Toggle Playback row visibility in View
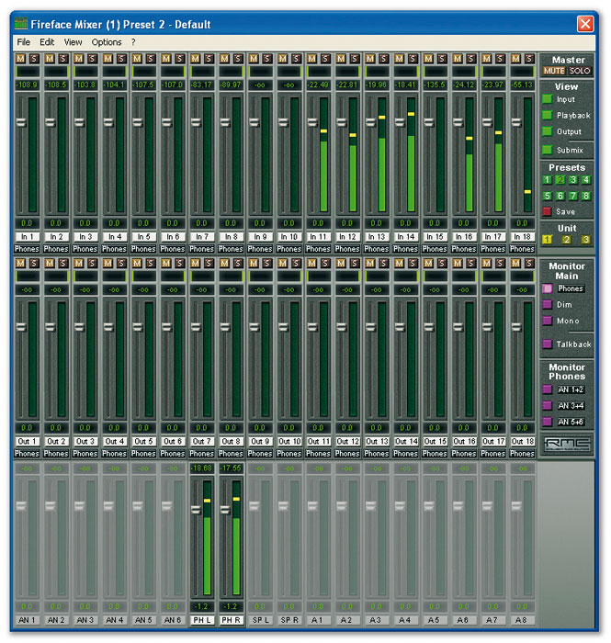611x643 pixels. click(547, 116)
